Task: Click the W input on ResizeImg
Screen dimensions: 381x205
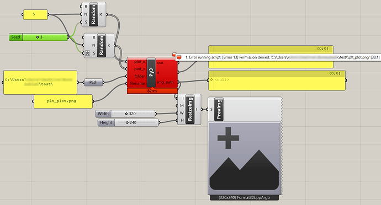Action: coord(182,113)
